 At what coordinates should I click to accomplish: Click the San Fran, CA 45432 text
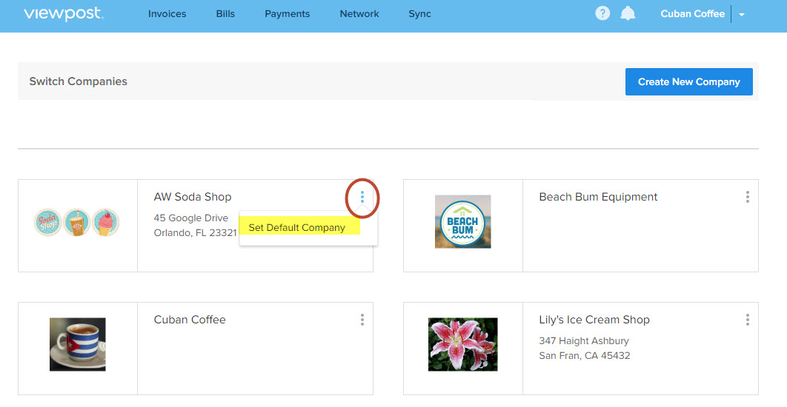pos(584,355)
